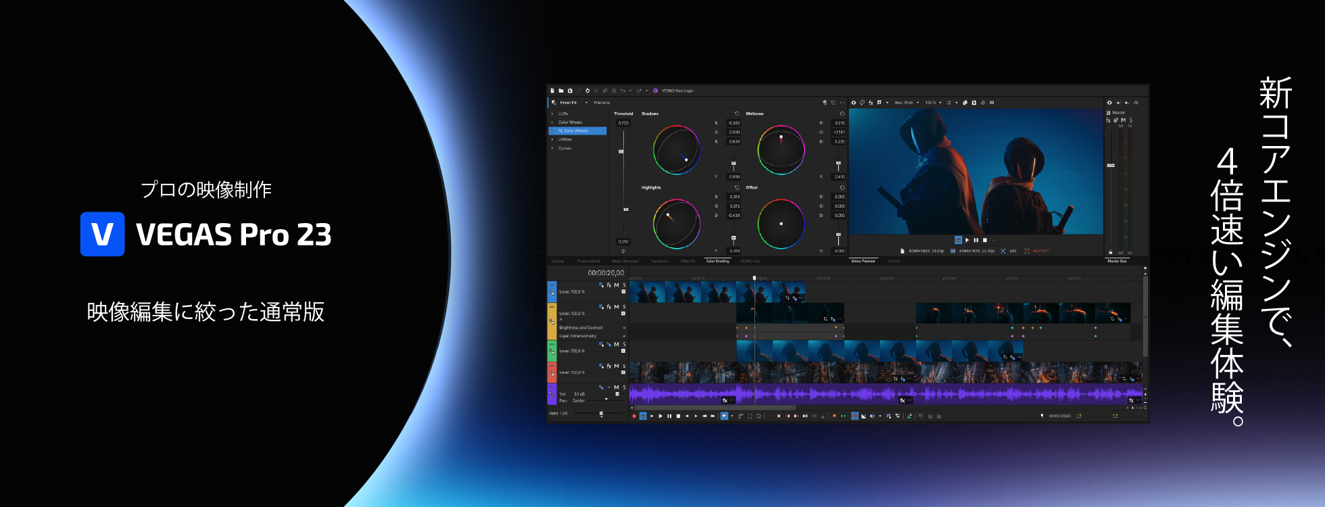Open the Trimmer tab
This screenshot has width=1325, height=507.
point(894,261)
